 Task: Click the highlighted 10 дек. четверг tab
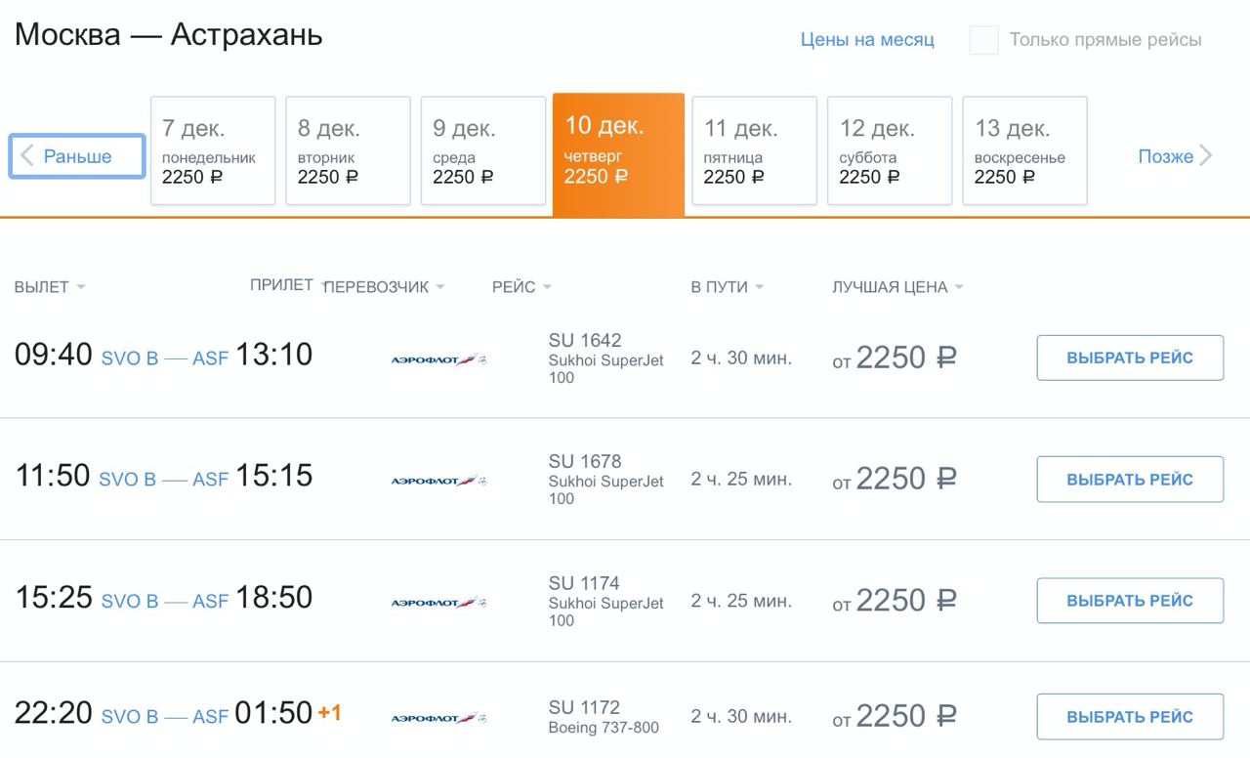click(618, 154)
